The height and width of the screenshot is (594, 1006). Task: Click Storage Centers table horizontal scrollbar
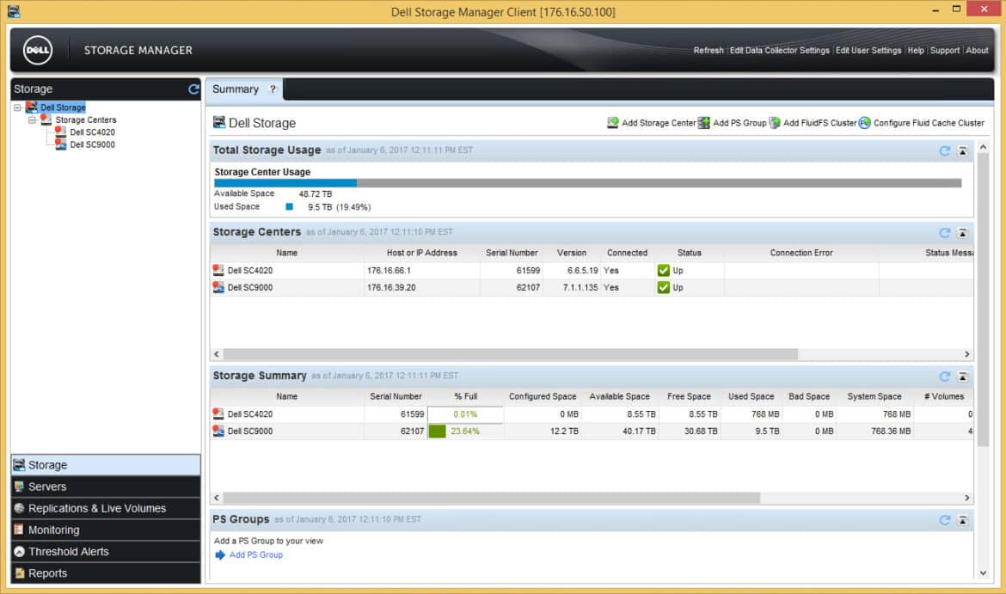pos(511,354)
